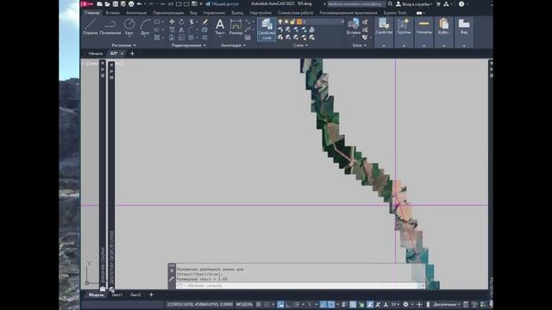
Task: Click the search magnifier icon
Action: 390,3
